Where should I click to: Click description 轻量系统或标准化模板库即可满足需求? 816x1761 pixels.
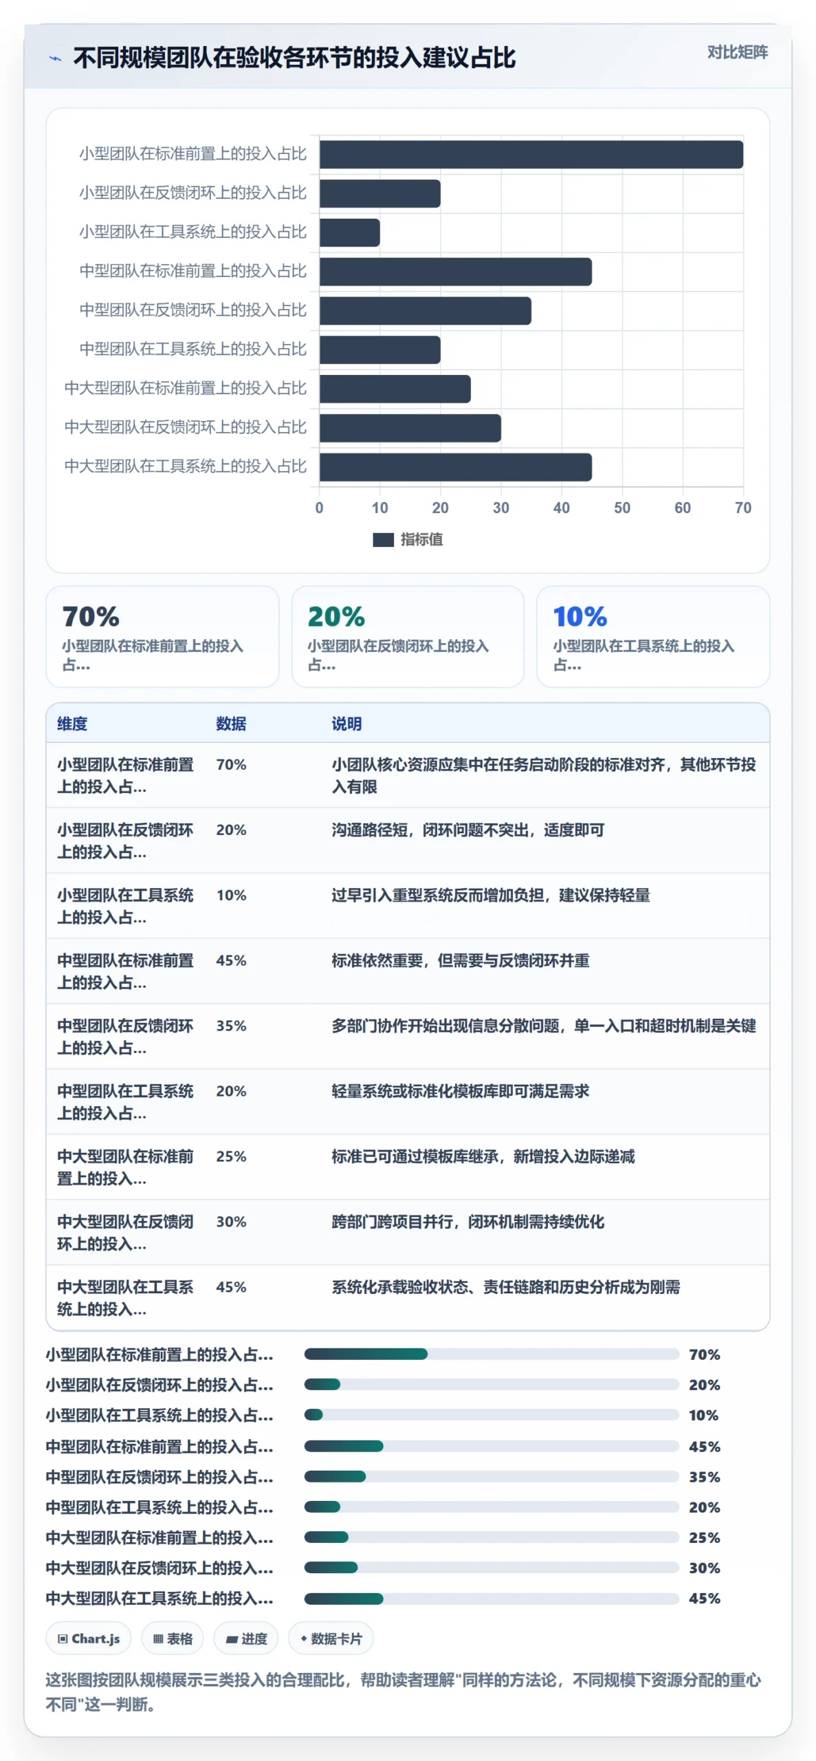click(x=460, y=1092)
